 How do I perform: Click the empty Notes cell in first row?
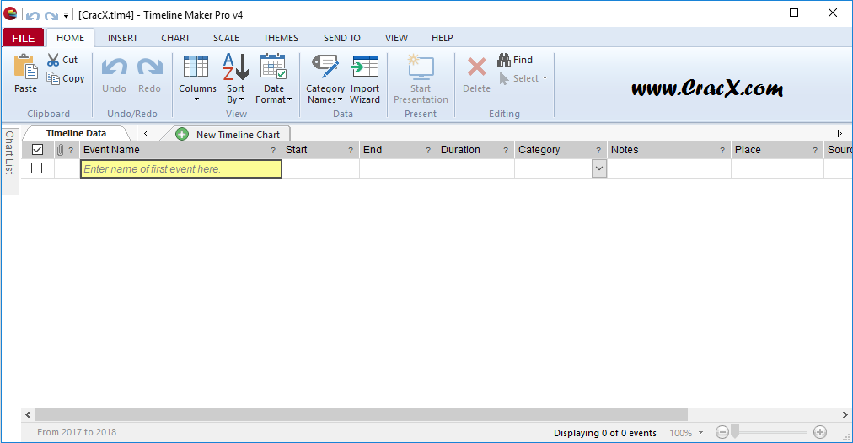tap(669, 168)
